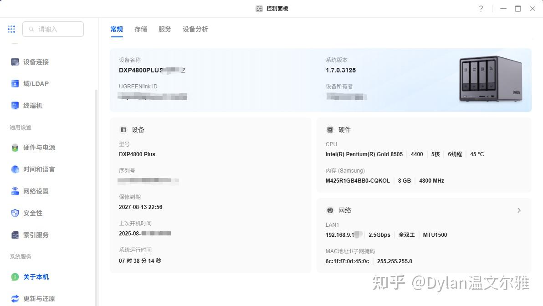This screenshot has width=543, height=306.
Task: Select 关于本机 in the sidebar
Action: (x=36, y=277)
